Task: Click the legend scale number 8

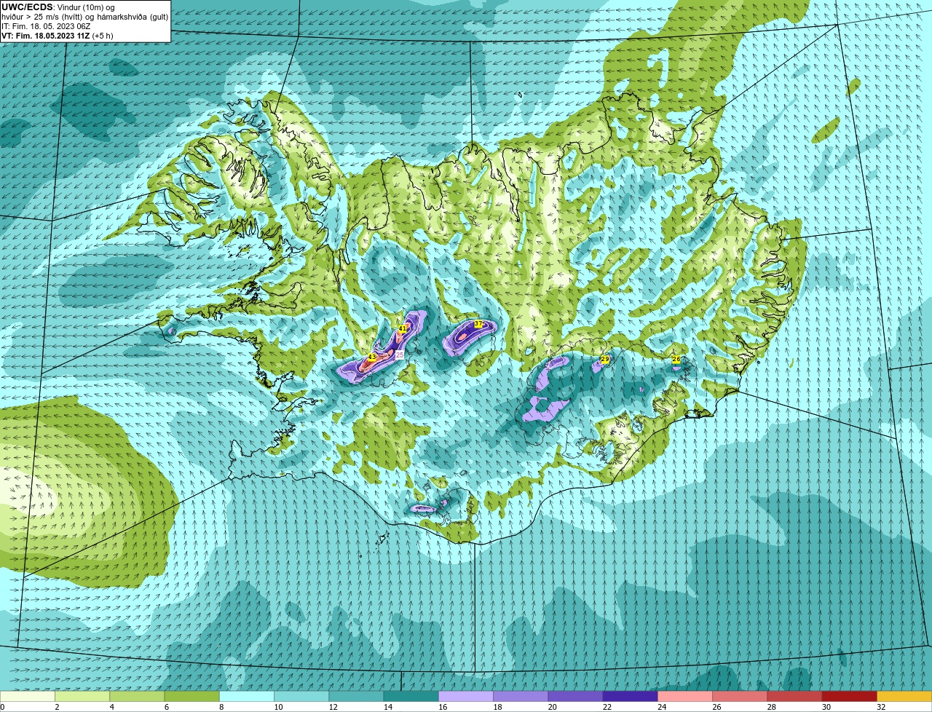Action: pyautogui.click(x=220, y=707)
